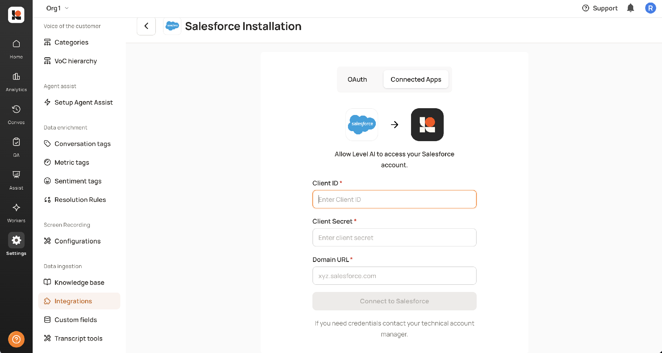Go to Convos history

(16, 115)
